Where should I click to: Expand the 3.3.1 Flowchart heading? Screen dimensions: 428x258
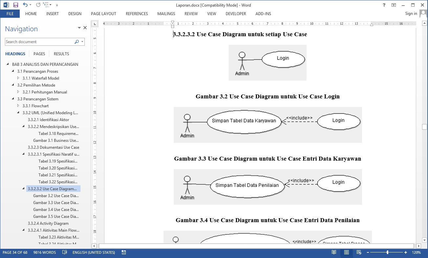pos(18,106)
